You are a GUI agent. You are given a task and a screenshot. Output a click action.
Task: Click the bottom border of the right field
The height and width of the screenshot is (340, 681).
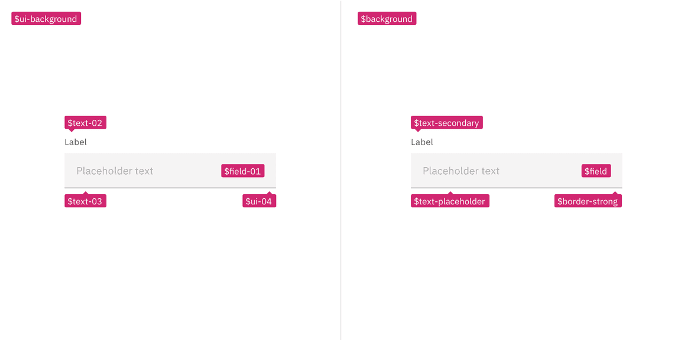[516, 187]
